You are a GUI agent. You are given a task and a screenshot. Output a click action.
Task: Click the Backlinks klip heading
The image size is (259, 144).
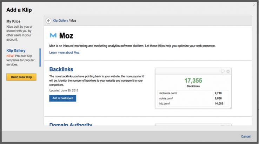point(61,69)
